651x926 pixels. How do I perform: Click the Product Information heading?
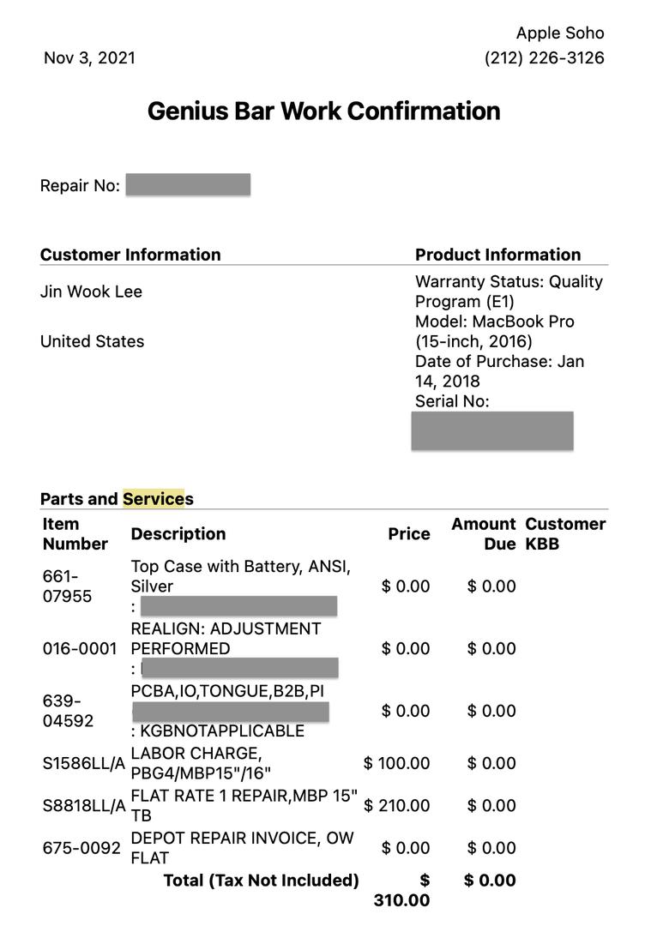(497, 255)
